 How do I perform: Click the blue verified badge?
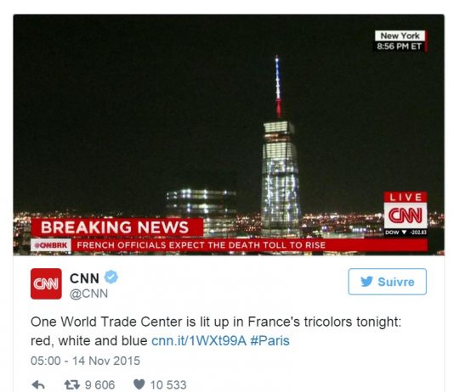[111, 277]
